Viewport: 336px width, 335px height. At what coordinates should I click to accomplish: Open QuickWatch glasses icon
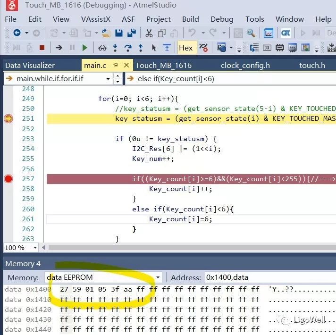(102, 48)
